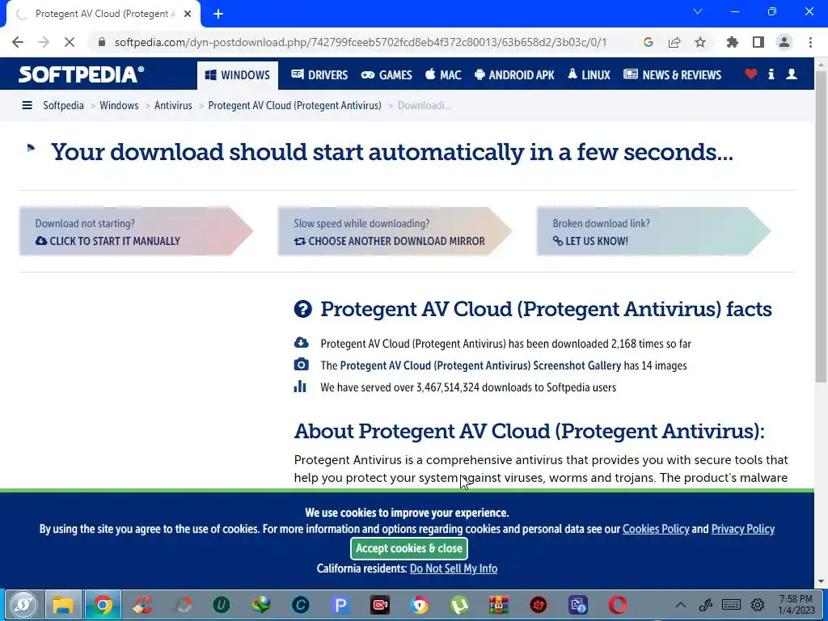Bookmark this page with star icon
Viewport: 828px width, 621px height.
700,42
